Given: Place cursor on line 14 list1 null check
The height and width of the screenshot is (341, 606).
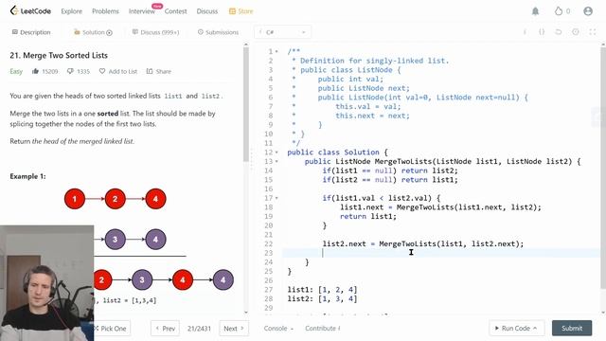Looking at the screenshot, I should (x=390, y=170).
